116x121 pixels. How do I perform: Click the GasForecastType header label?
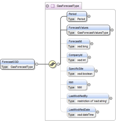[68, 6]
